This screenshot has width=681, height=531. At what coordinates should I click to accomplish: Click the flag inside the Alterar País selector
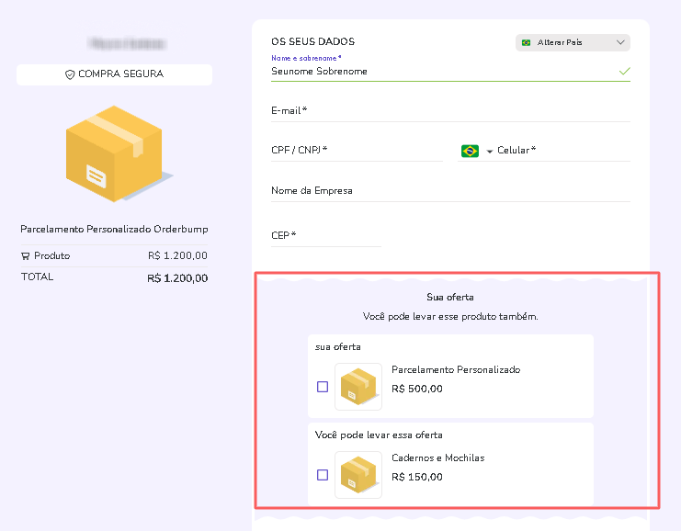click(527, 42)
